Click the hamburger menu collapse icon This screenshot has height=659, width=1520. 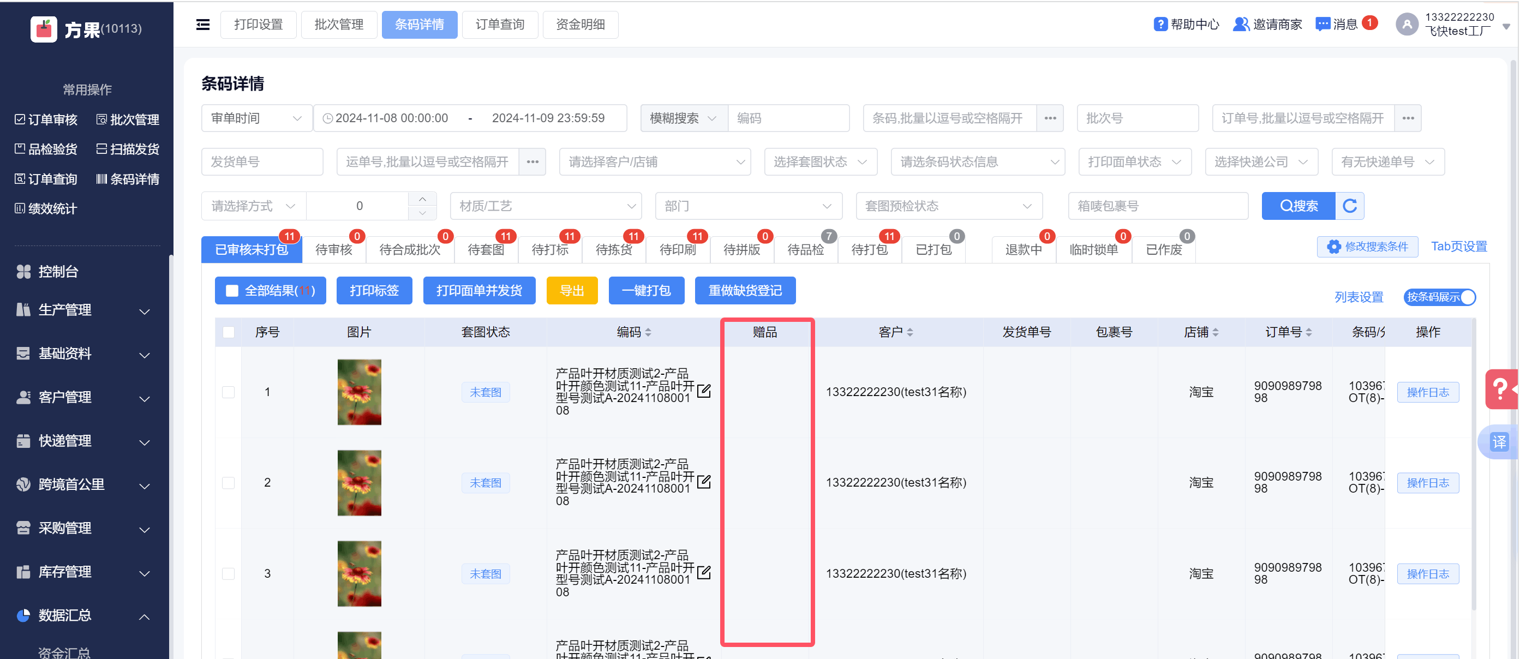tap(202, 24)
